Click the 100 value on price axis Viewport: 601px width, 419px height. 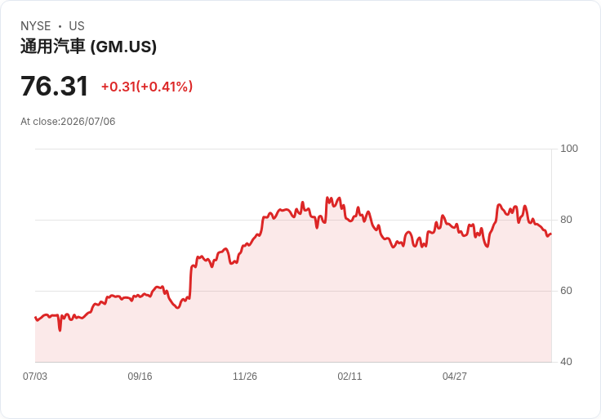pos(569,149)
